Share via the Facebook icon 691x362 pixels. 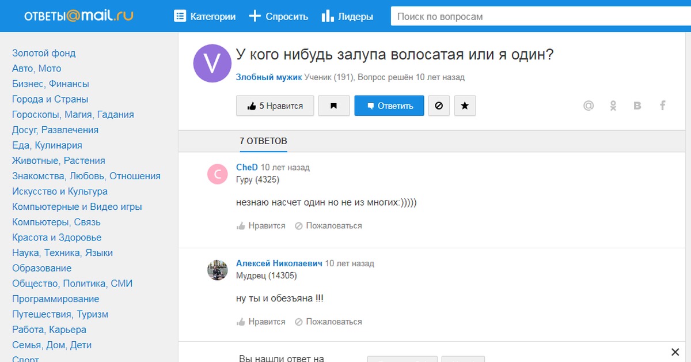(x=663, y=105)
